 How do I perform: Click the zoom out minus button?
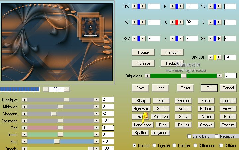click(x=67, y=89)
